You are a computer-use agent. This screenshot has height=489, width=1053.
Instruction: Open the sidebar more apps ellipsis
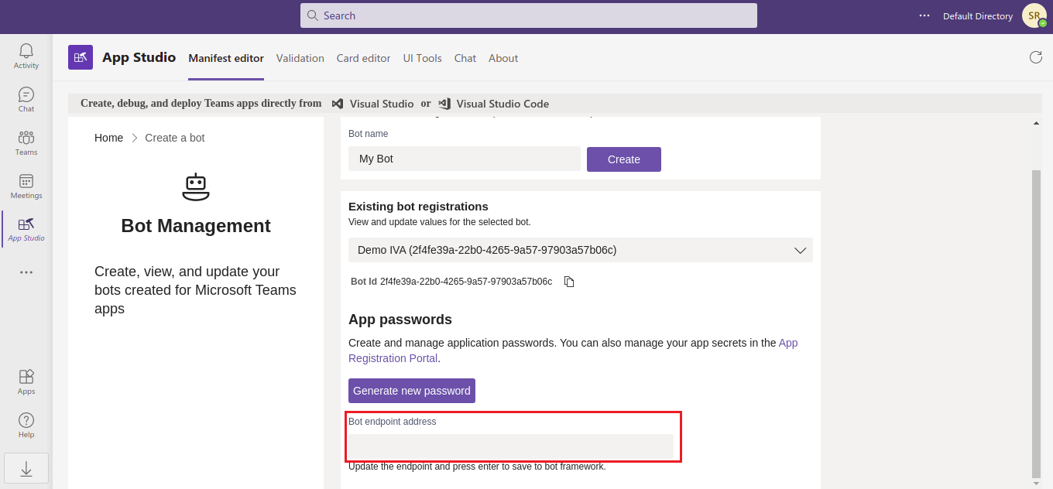click(26, 272)
